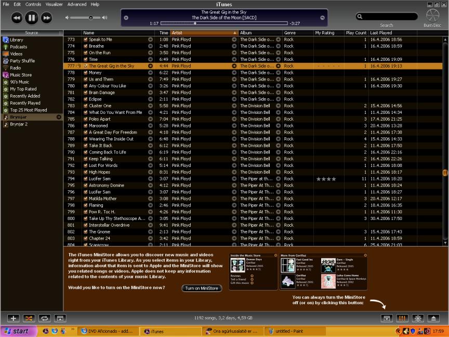Open Podcasts in the Source list
The height and width of the screenshot is (337, 449).
[18, 47]
